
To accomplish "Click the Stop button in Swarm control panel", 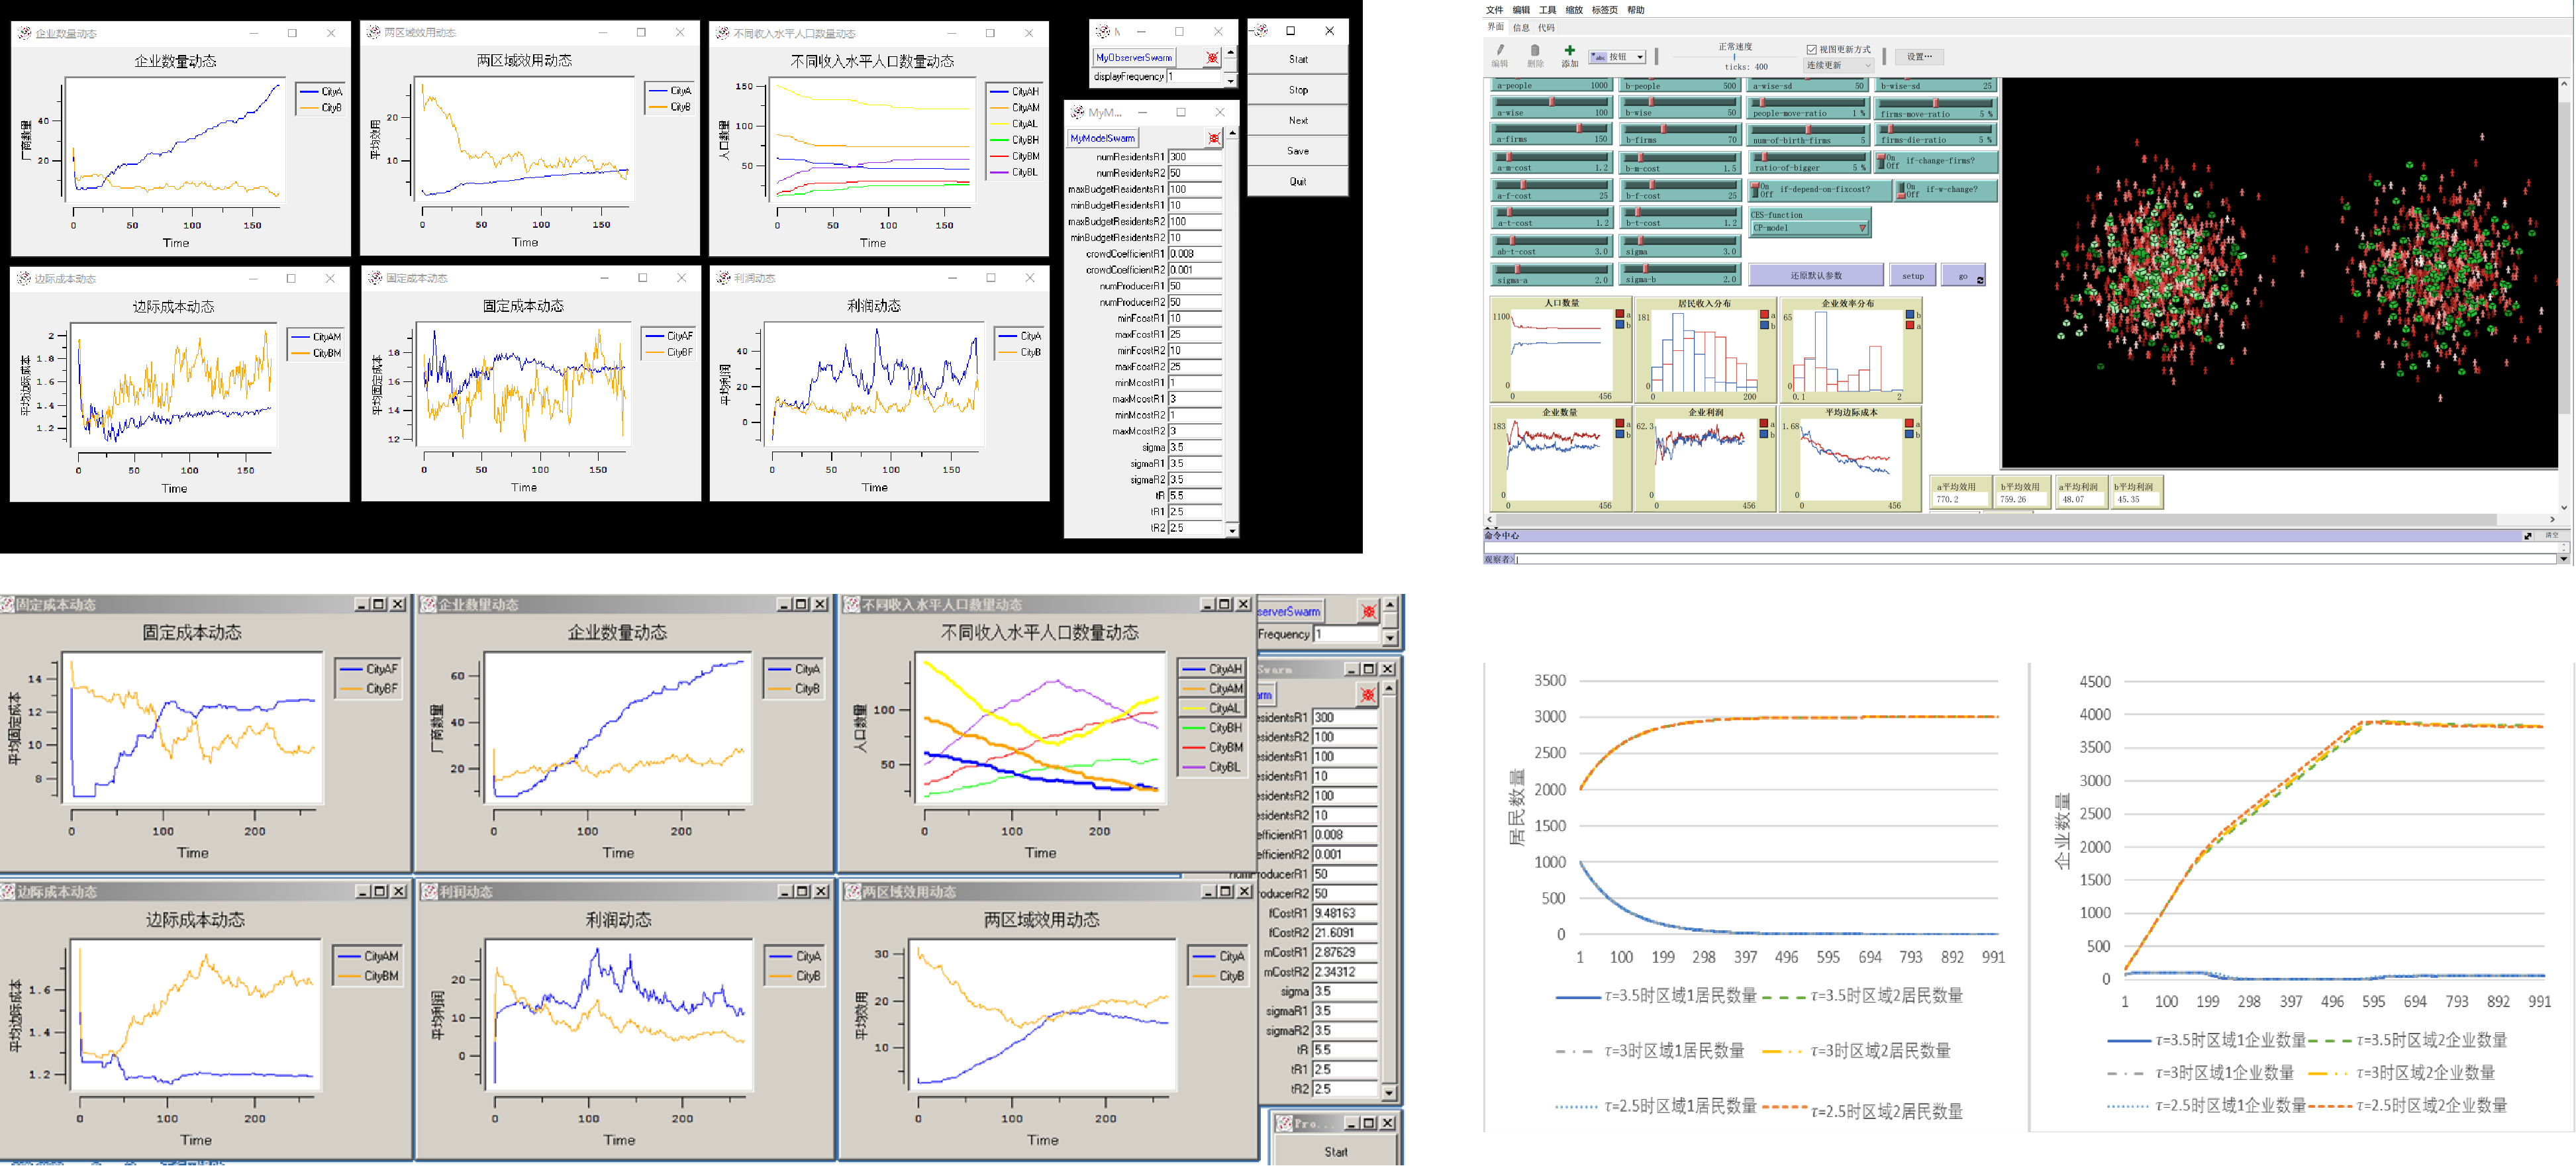I will pos(1297,90).
